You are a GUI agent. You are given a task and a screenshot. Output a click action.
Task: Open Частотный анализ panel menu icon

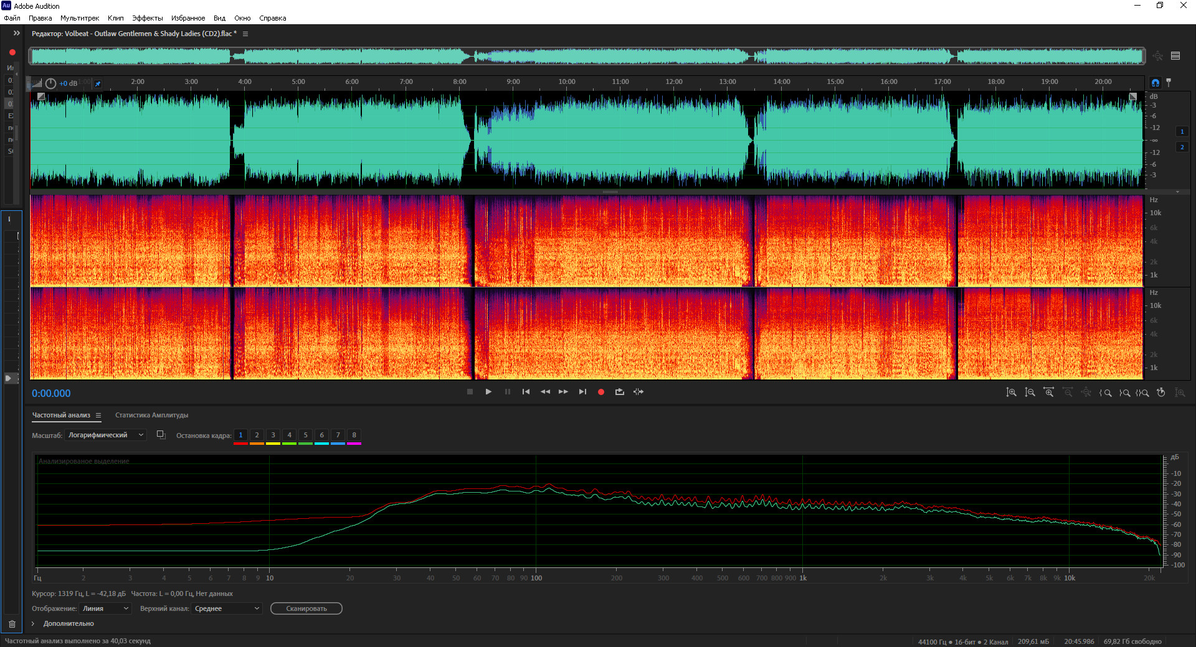(98, 415)
